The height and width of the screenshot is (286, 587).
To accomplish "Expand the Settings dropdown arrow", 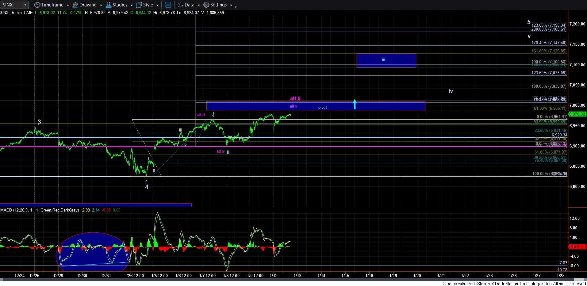I will (231, 5).
